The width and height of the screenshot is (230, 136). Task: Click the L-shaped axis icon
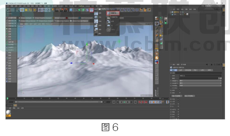point(157,46)
